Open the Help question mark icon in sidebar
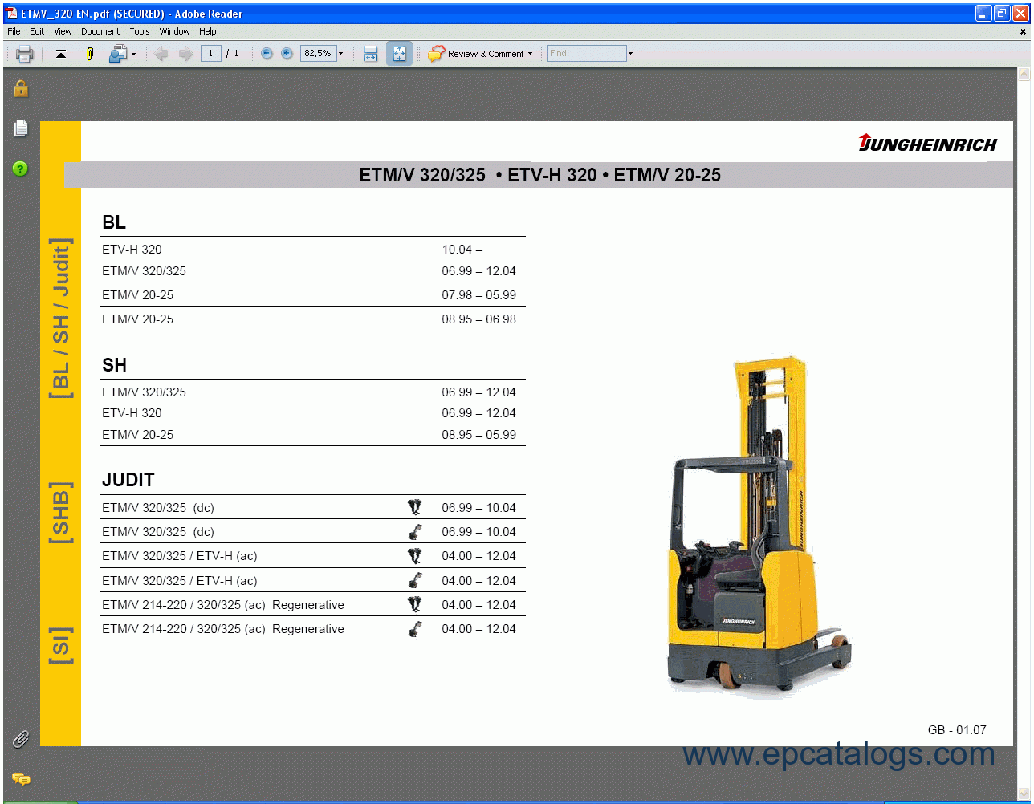 click(x=20, y=169)
